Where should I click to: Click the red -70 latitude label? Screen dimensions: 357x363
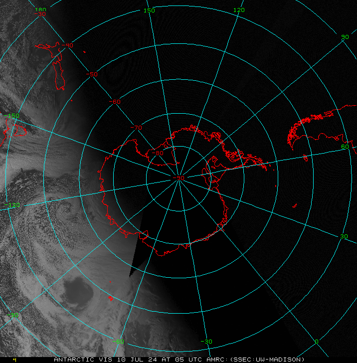pyautogui.click(x=136, y=128)
